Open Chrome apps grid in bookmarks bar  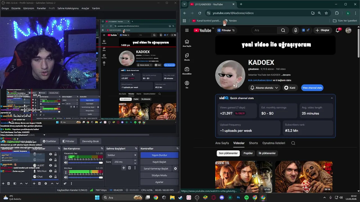click(184, 21)
